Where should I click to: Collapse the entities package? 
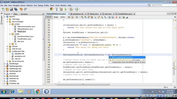10,24
